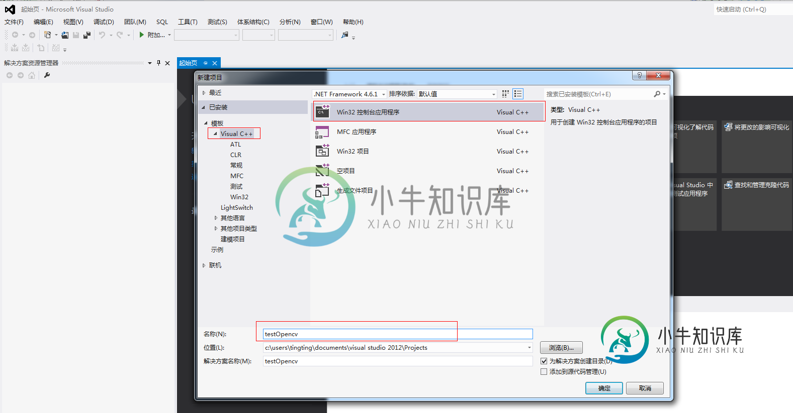Screen dimensions: 793x413
Task: Click the help question mark in dialog title
Action: [x=639, y=75]
